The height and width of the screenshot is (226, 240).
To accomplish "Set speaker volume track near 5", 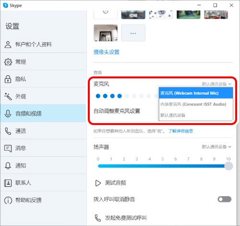I will (162, 166).
